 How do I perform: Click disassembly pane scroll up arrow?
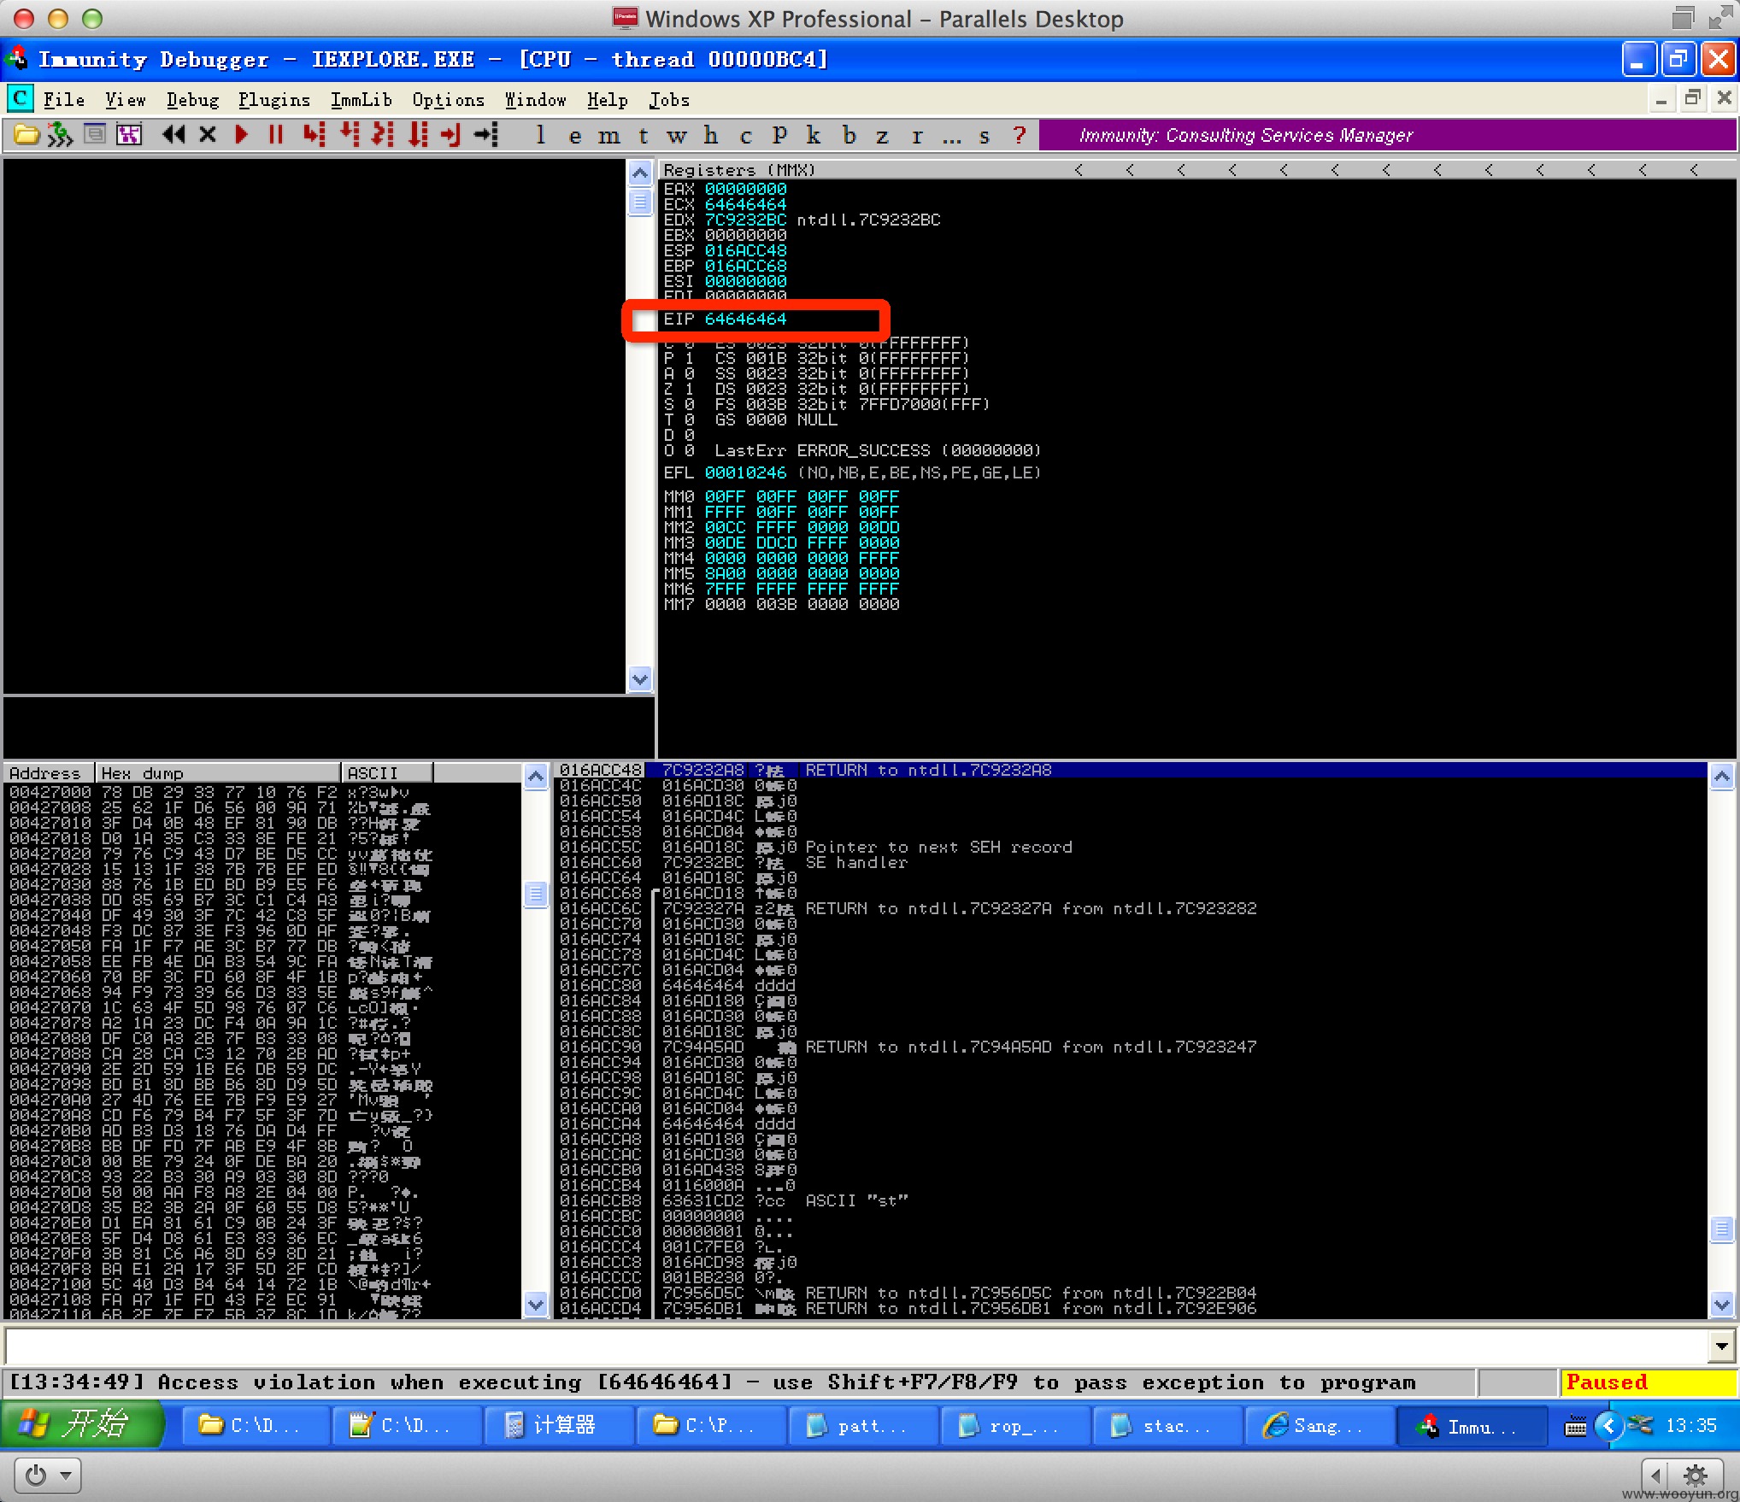tap(640, 173)
